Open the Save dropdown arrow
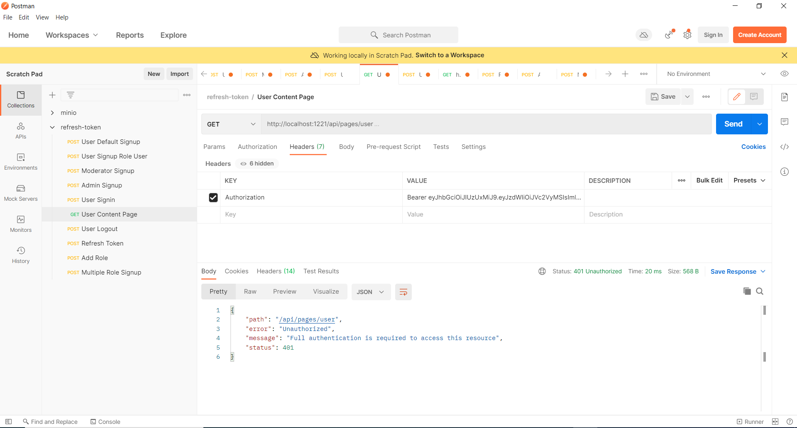The height and width of the screenshot is (428, 797). click(x=687, y=97)
